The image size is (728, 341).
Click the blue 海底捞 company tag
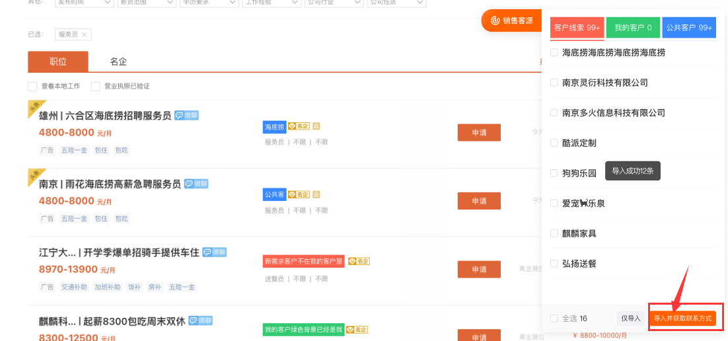pos(274,126)
